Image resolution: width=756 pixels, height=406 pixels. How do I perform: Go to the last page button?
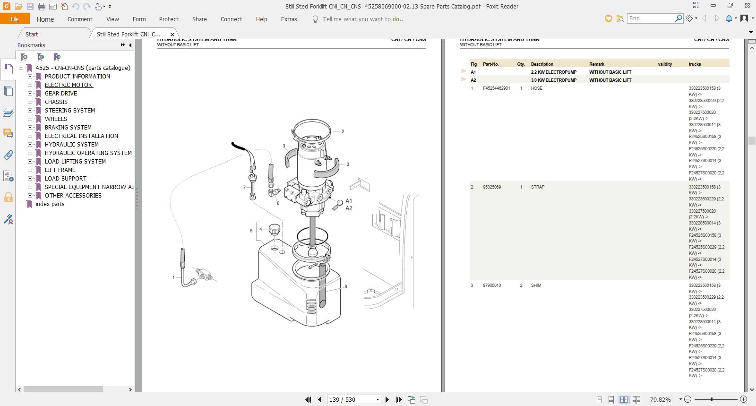(399, 399)
